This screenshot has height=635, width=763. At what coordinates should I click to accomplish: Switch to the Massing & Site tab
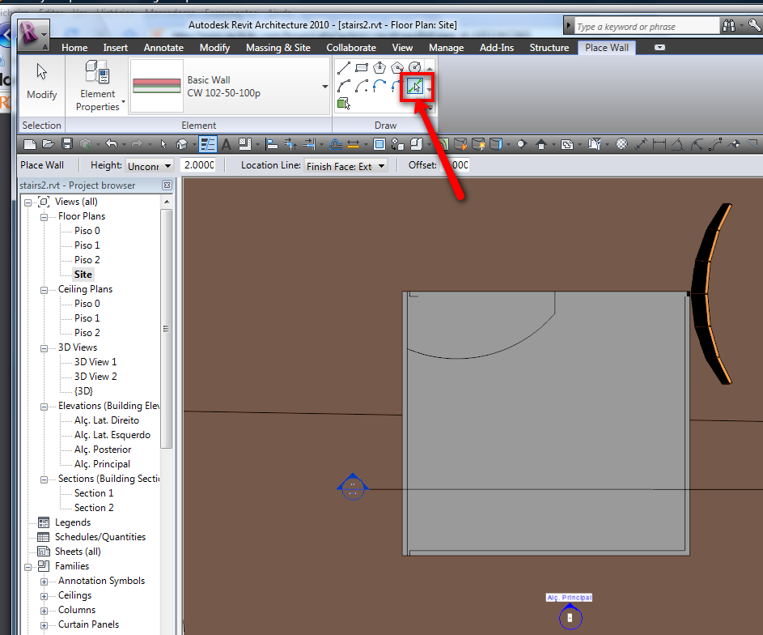pos(278,48)
